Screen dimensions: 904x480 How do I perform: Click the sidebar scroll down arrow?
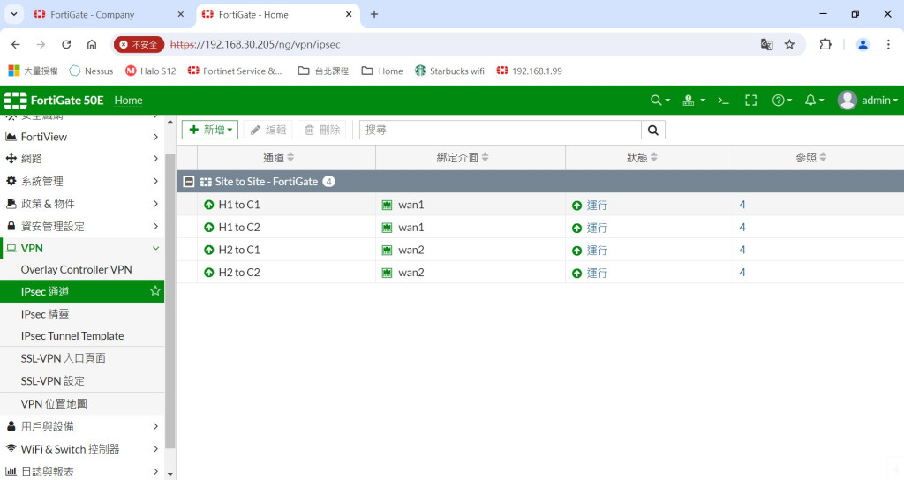[x=170, y=474]
